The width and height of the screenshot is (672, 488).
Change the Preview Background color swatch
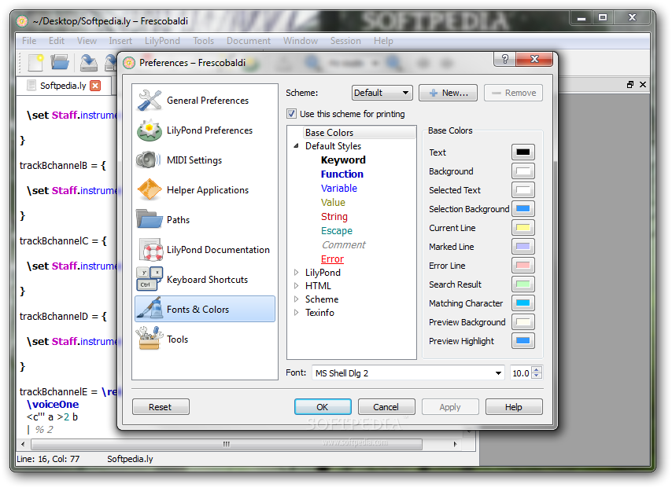522,322
